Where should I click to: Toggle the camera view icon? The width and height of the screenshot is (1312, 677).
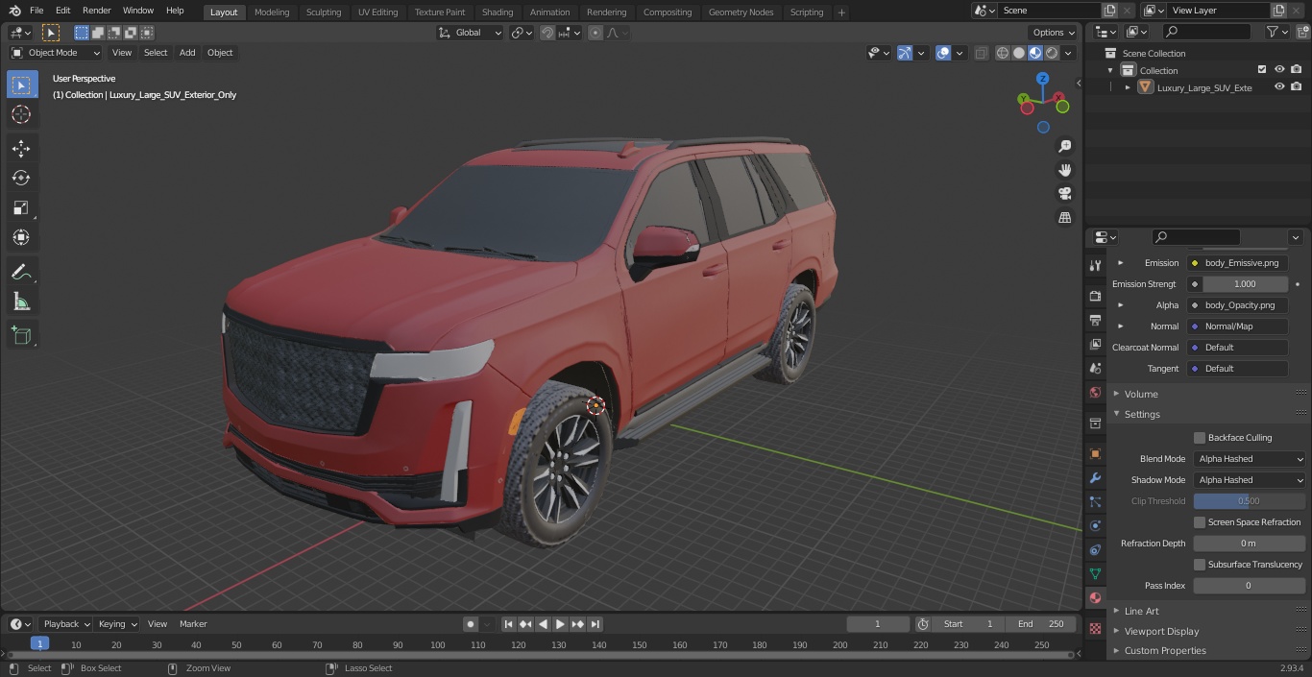pyautogui.click(x=1064, y=194)
